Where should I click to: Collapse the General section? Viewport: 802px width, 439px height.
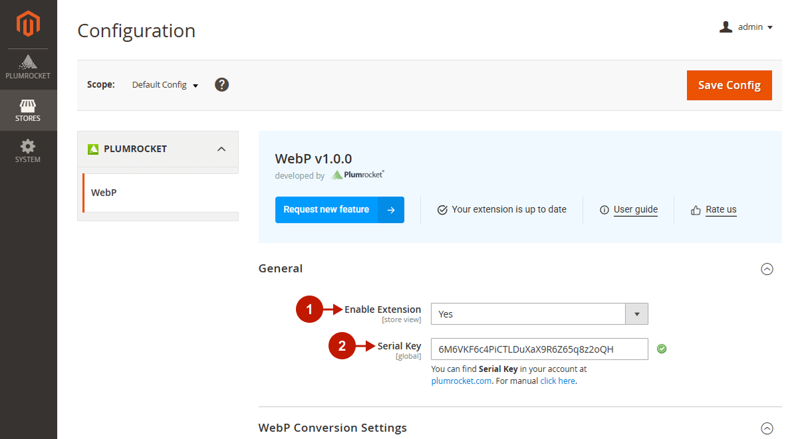tap(767, 269)
